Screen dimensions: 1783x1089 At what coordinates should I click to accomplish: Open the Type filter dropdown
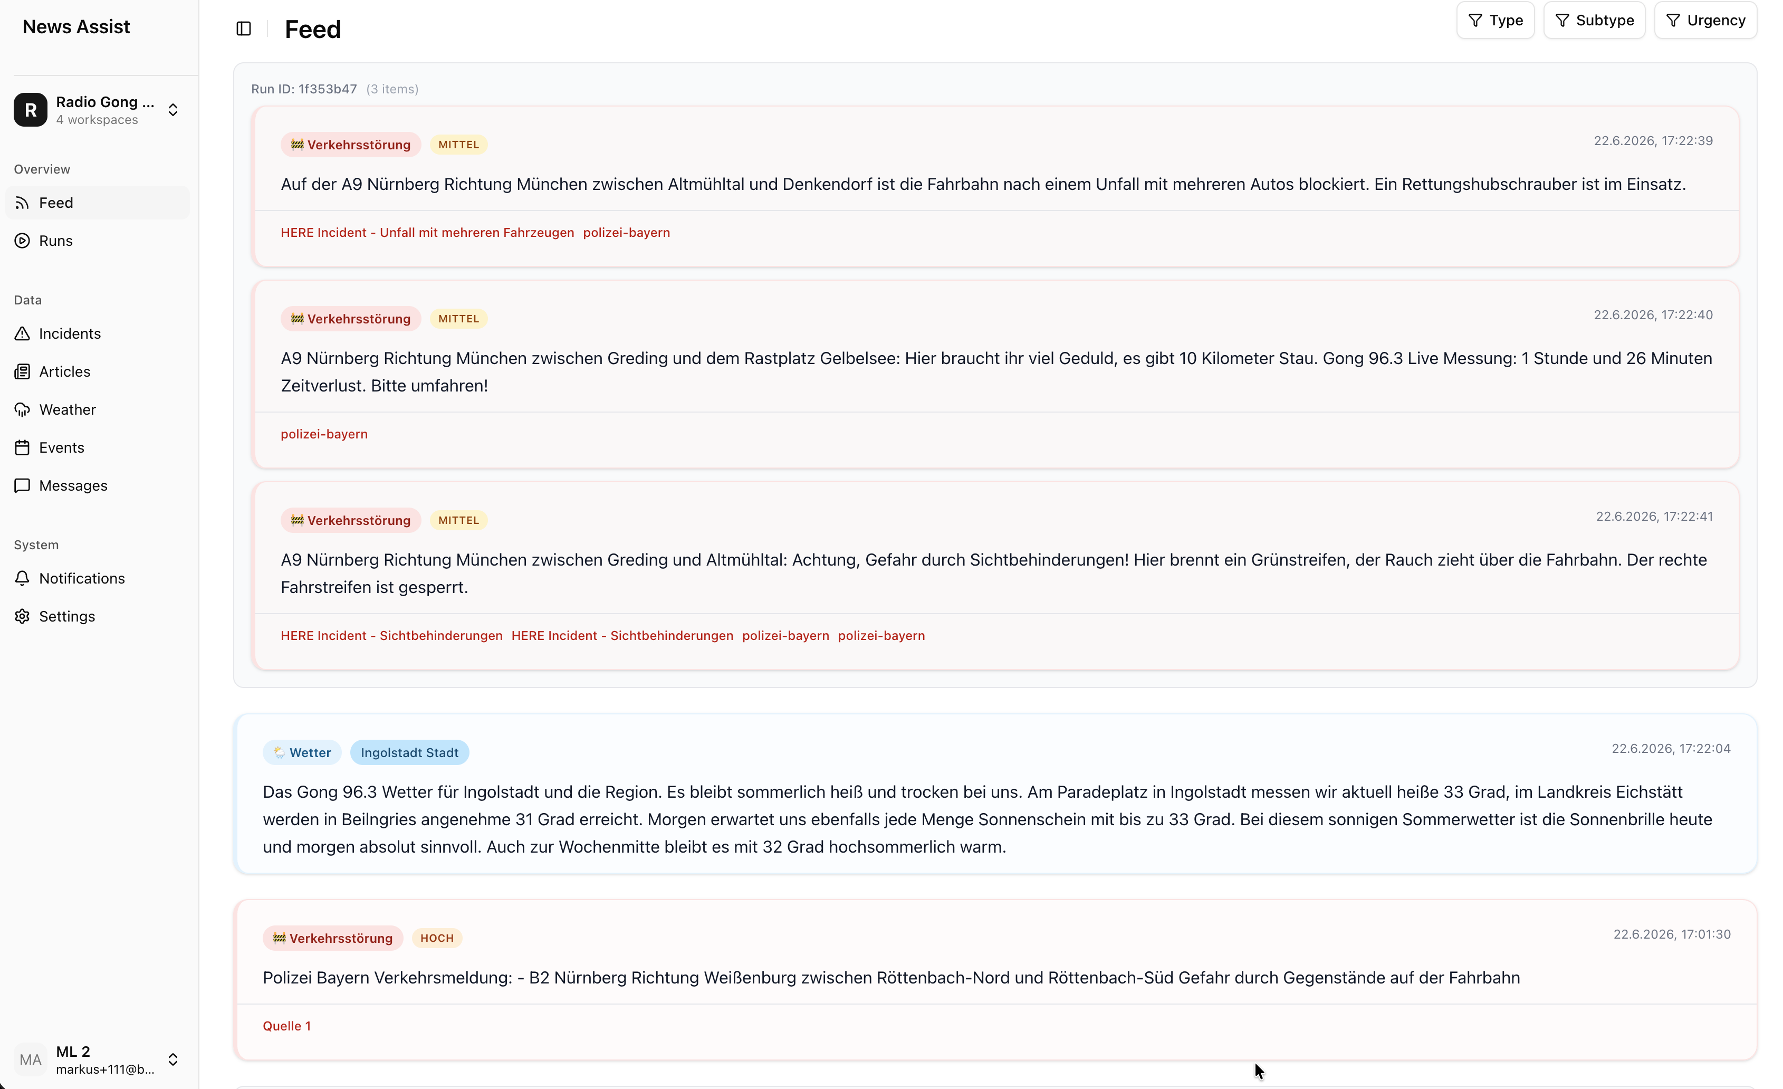click(x=1495, y=20)
